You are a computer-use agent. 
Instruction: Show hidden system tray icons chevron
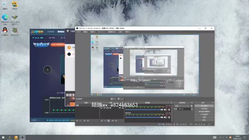220,138
